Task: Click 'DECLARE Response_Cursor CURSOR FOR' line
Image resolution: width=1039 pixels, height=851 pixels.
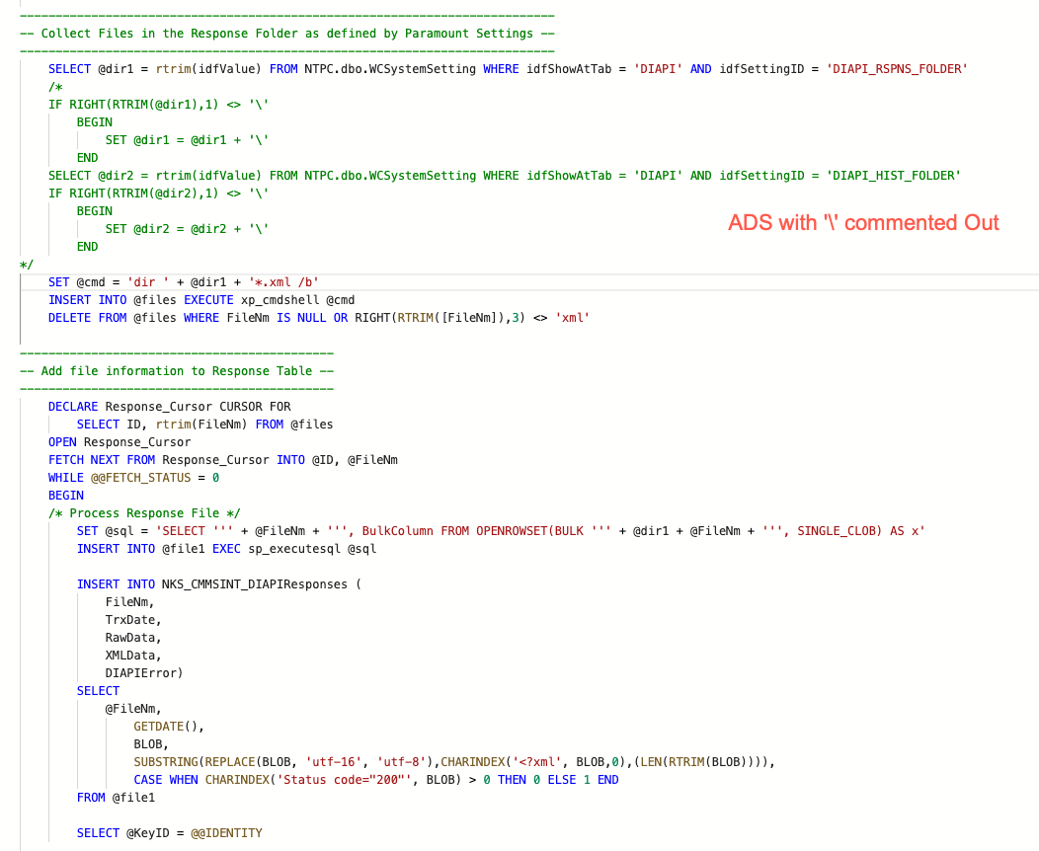Action: 170,407
